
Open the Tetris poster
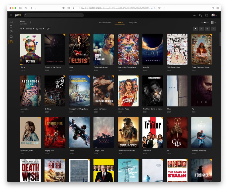tap(30, 49)
